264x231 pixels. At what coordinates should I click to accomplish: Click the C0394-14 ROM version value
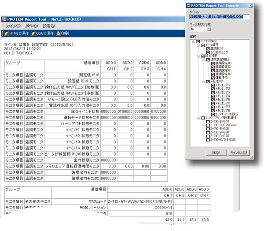tap(163, 208)
